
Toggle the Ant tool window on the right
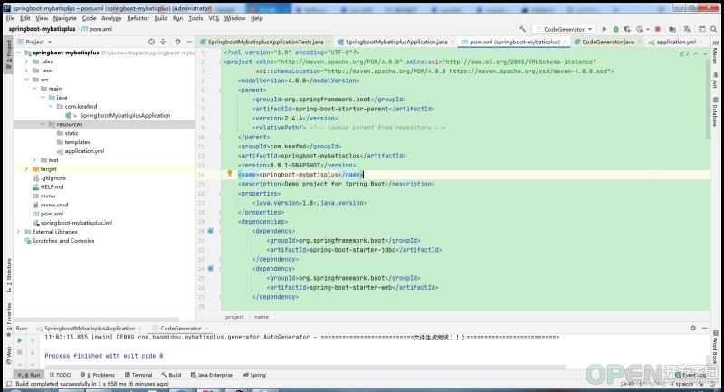tap(715, 81)
